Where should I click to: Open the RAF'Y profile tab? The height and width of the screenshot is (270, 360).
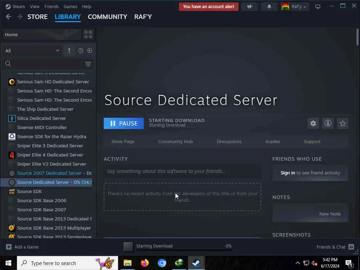[143, 17]
